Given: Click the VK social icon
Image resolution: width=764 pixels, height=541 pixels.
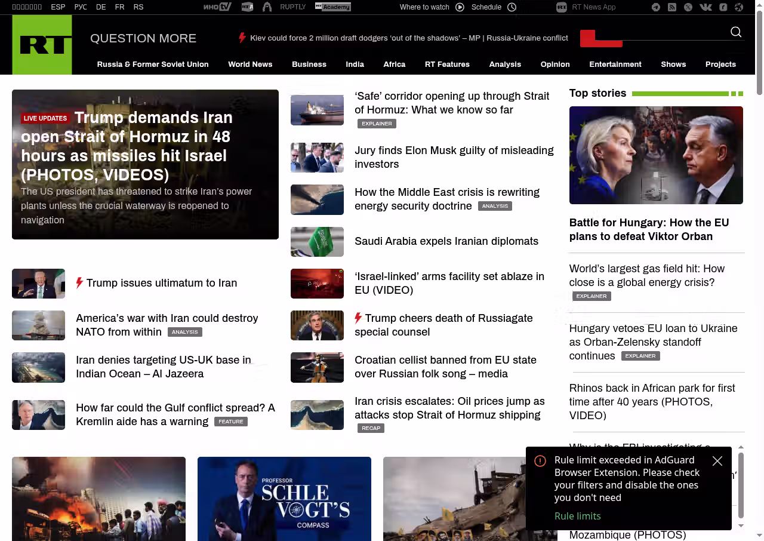Looking at the screenshot, I should tap(706, 7).
